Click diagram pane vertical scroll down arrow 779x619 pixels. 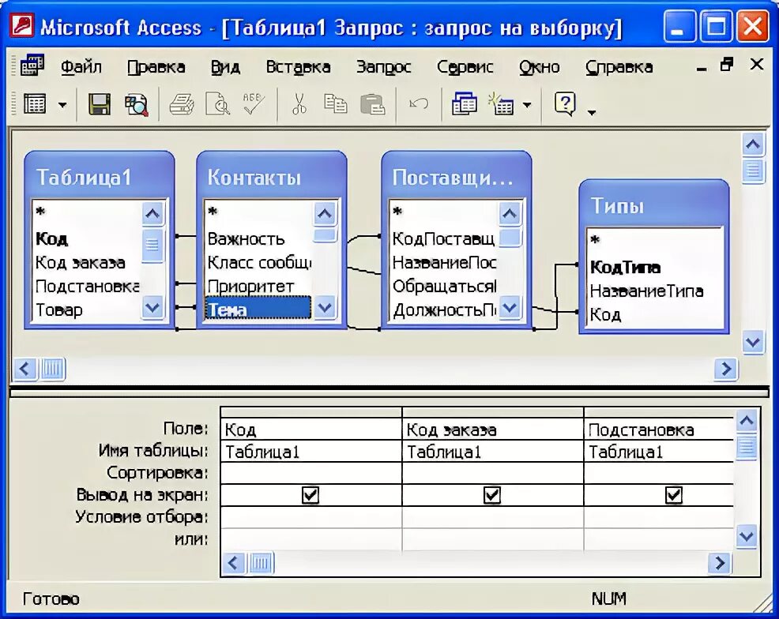click(x=753, y=342)
